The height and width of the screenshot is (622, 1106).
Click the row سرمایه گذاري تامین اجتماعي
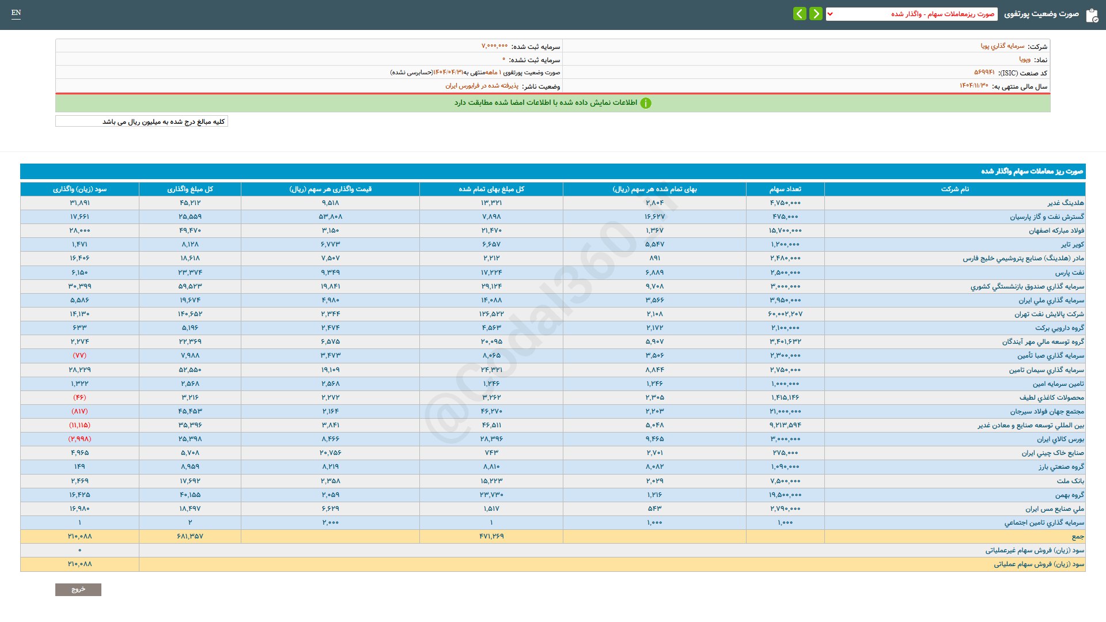pyautogui.click(x=1044, y=522)
